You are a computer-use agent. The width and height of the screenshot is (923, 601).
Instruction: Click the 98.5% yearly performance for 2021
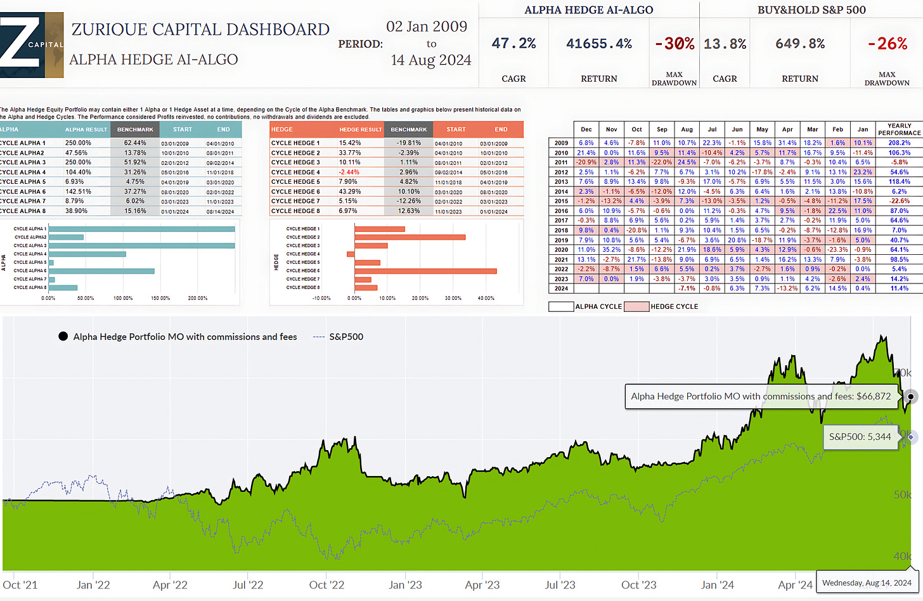point(899,259)
